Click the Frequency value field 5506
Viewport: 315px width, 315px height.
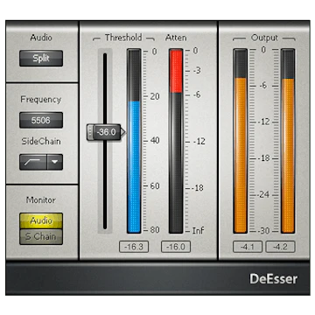pos(41,120)
